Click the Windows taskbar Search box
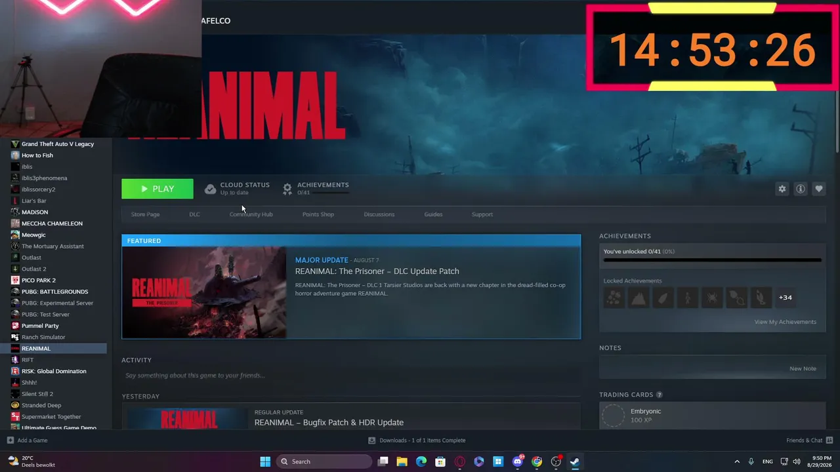The height and width of the screenshot is (472, 840). pos(324,462)
